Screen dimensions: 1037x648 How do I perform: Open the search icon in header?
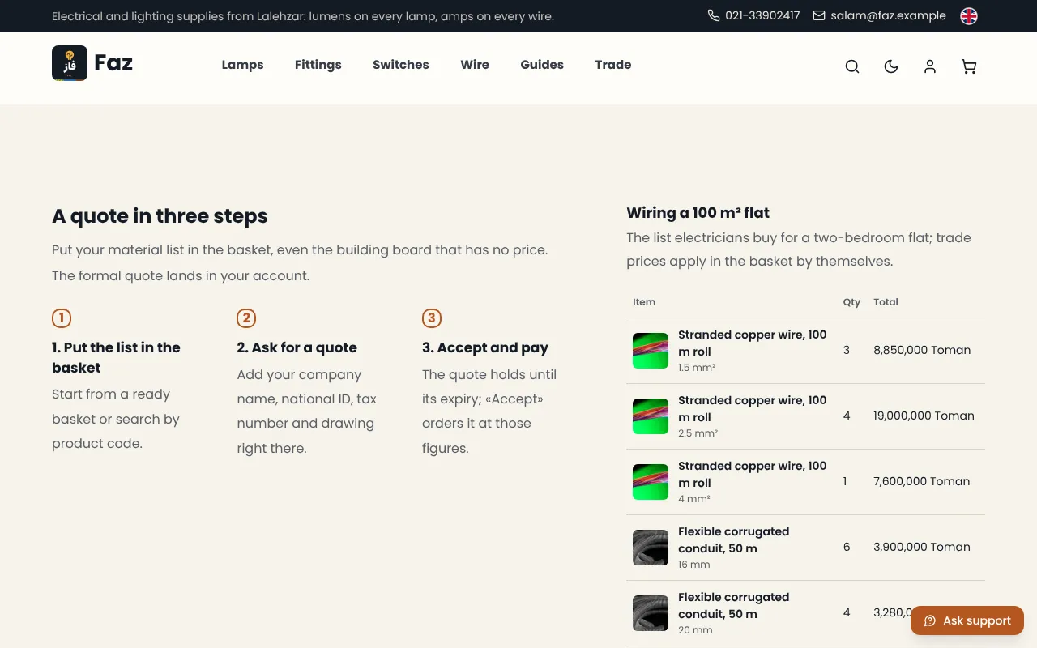(852, 66)
